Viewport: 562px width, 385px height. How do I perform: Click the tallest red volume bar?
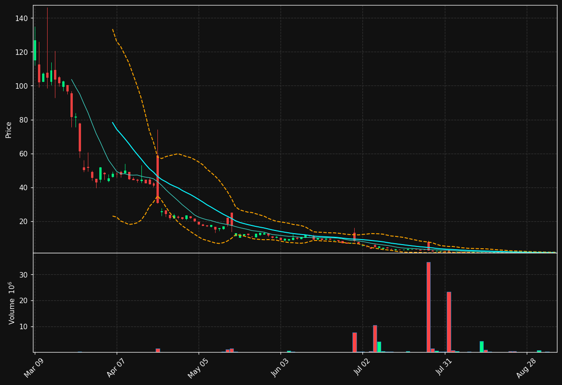(x=428, y=307)
